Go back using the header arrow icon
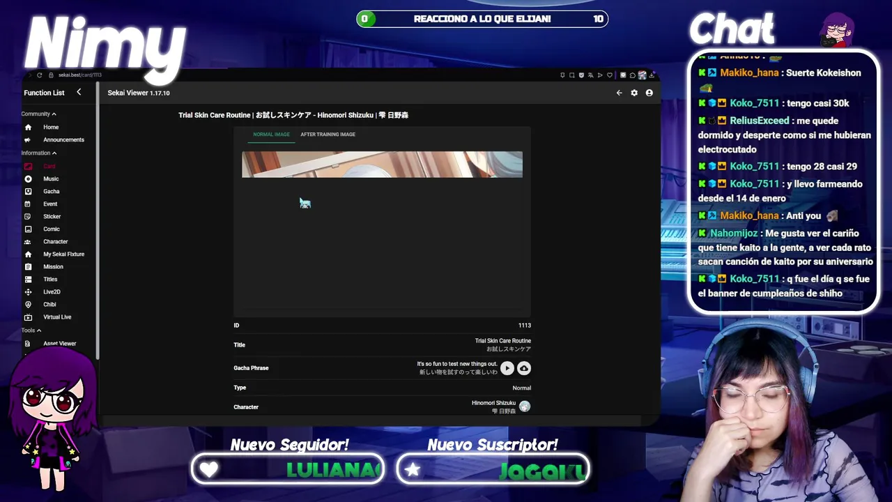The width and height of the screenshot is (892, 502). pyautogui.click(x=619, y=93)
